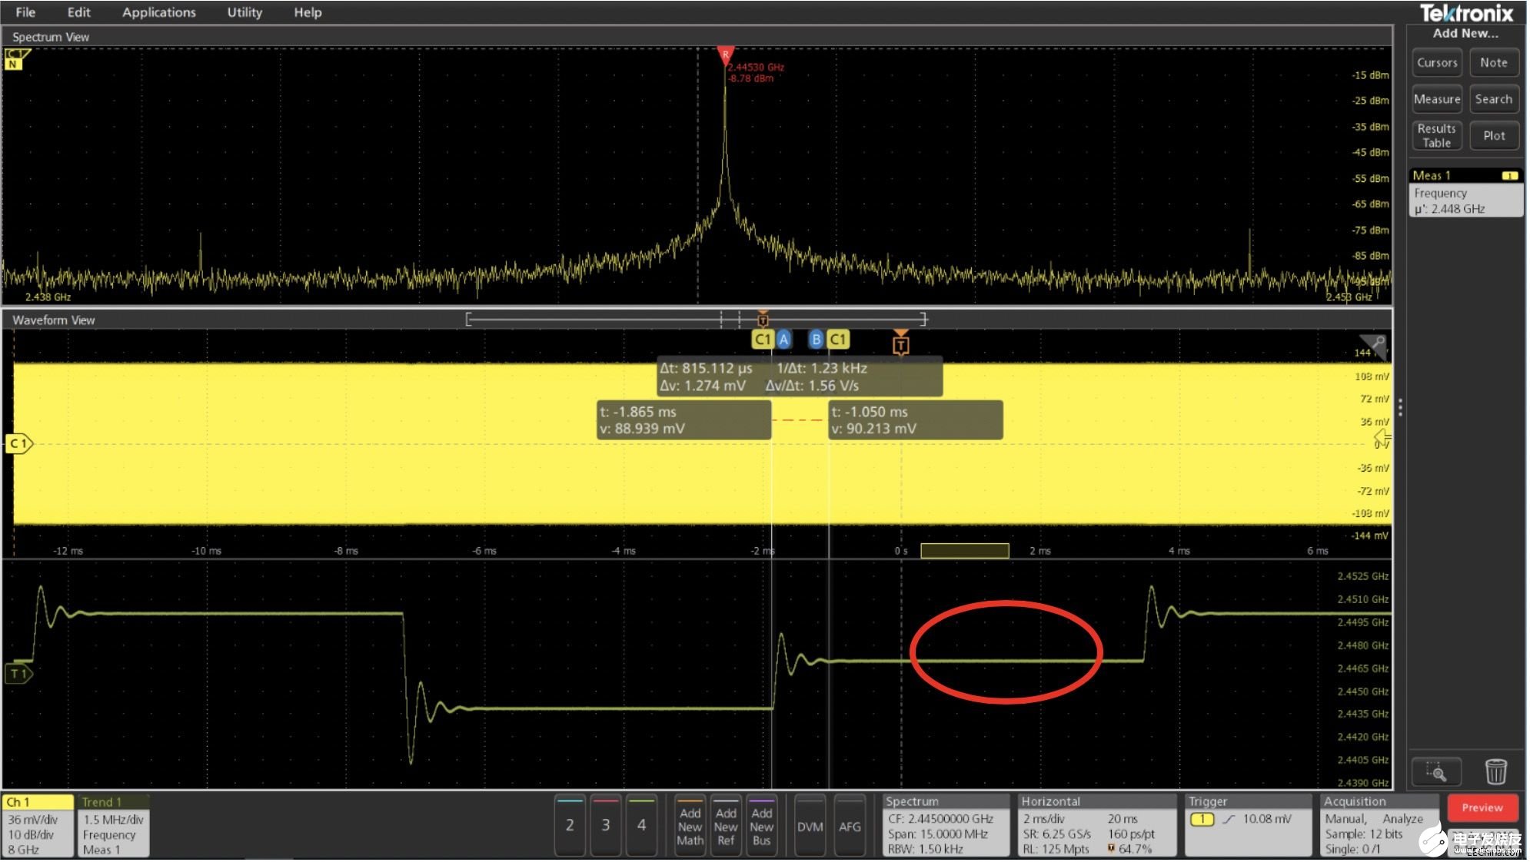Open the Utility menu
The width and height of the screenshot is (1530, 862).
[244, 12]
